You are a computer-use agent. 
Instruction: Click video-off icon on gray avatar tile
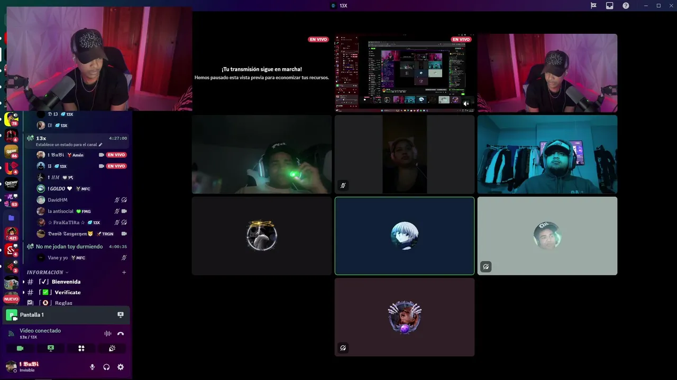pyautogui.click(x=486, y=267)
